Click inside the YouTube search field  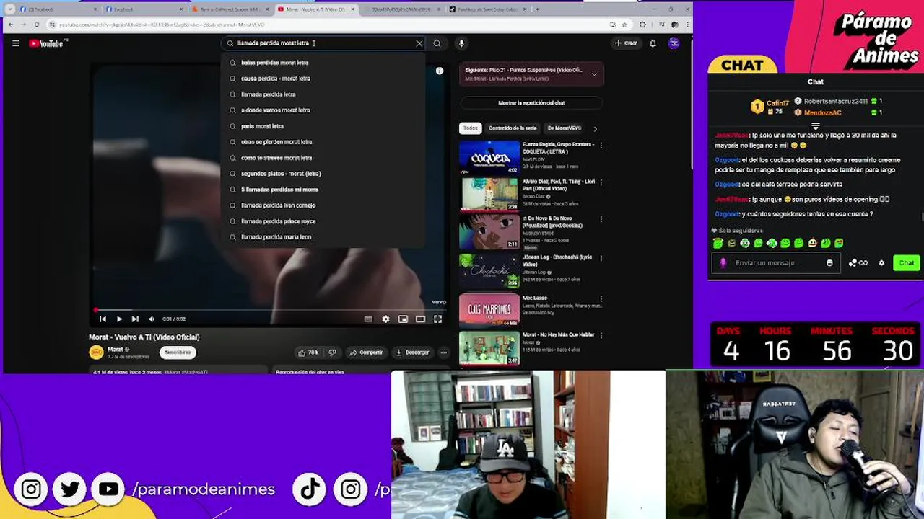(x=323, y=43)
